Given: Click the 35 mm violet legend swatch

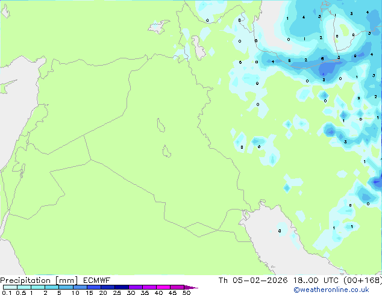Looking at the screenshot, I should coord(149,287).
